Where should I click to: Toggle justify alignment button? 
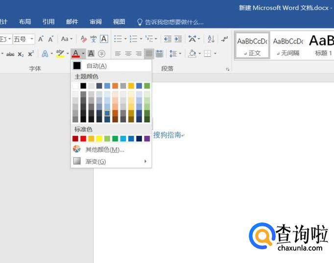click(149, 54)
